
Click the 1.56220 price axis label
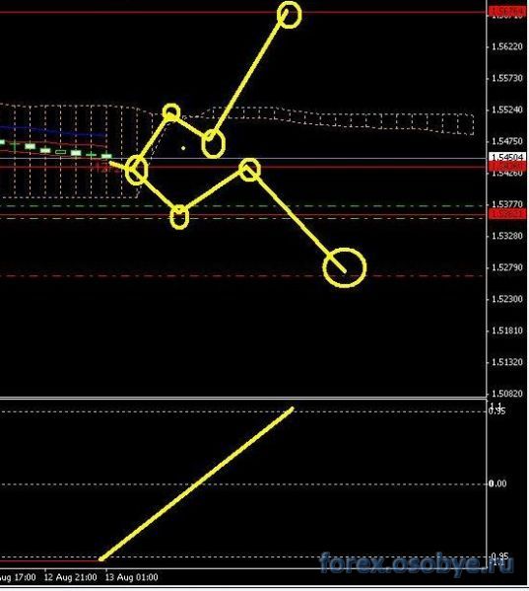(507, 46)
